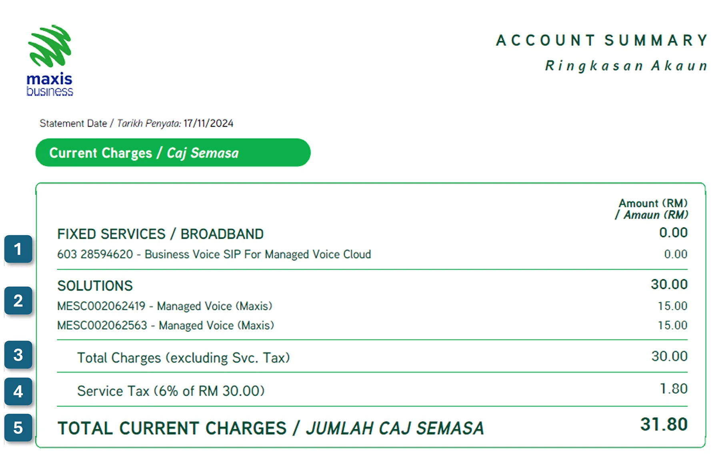Click the Ringkasan Akaun subtitle
714x470 pixels.
click(626, 66)
